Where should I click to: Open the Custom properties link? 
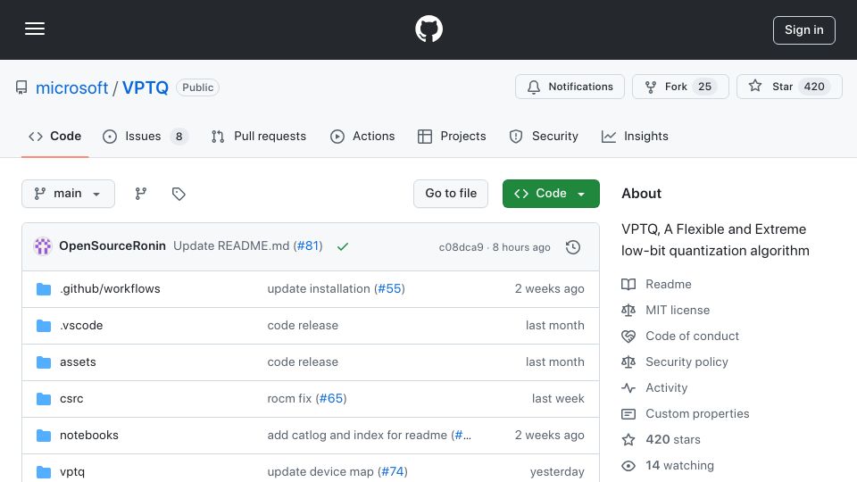[x=686, y=413]
